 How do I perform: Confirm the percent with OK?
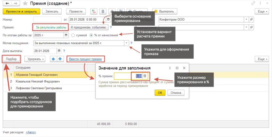coord(160,93)
